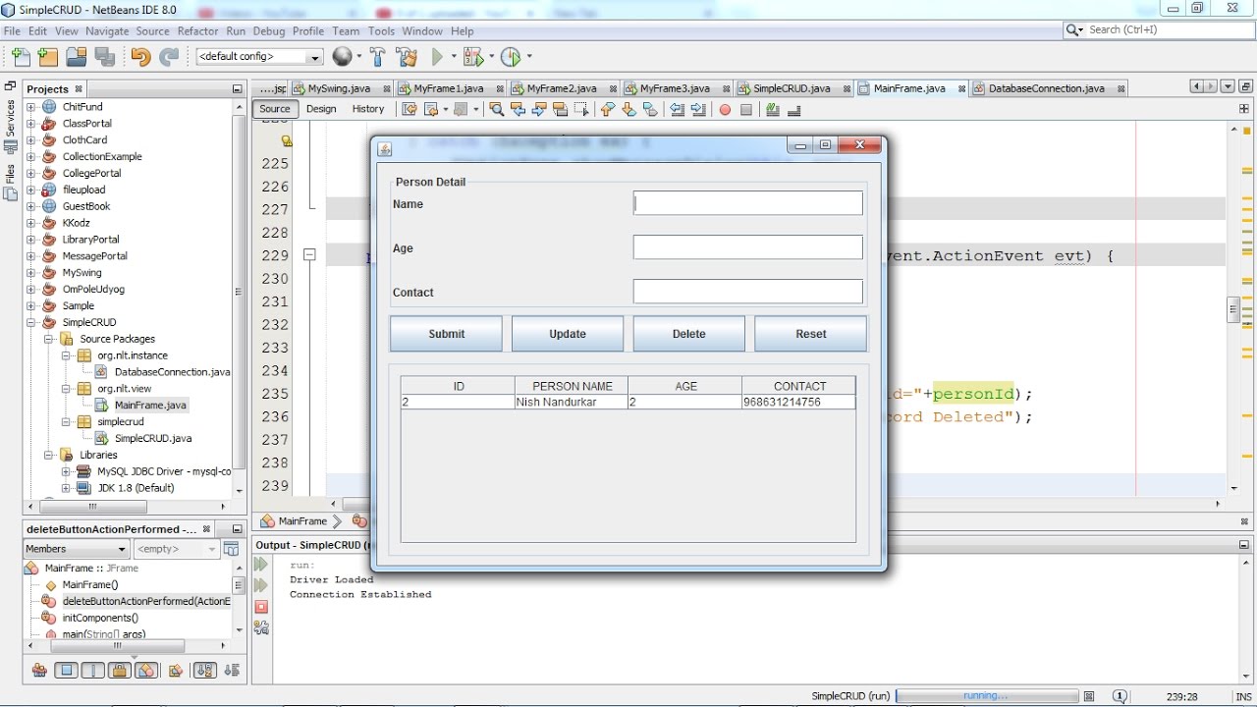1257x707 pixels.
Task: Switch to MyFrame2.java editor tab
Action: [561, 88]
